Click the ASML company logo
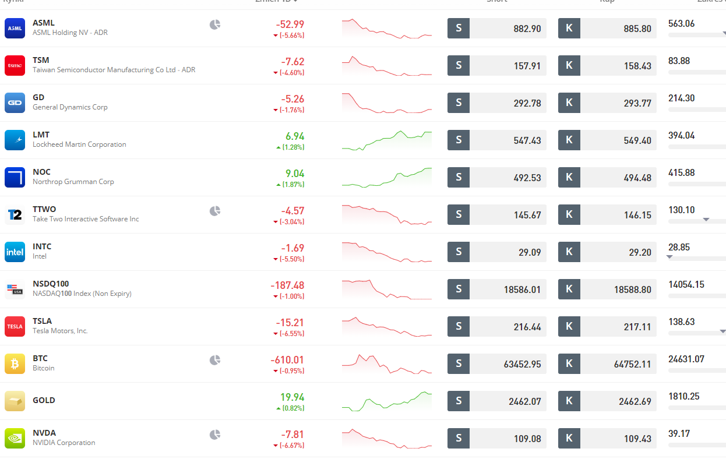Image resolution: width=726 pixels, height=459 pixels. click(x=15, y=29)
